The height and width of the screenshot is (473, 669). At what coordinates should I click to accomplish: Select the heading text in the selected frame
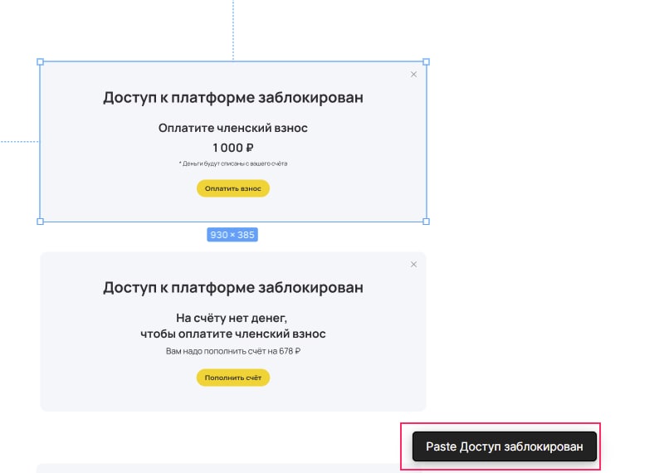(x=233, y=98)
